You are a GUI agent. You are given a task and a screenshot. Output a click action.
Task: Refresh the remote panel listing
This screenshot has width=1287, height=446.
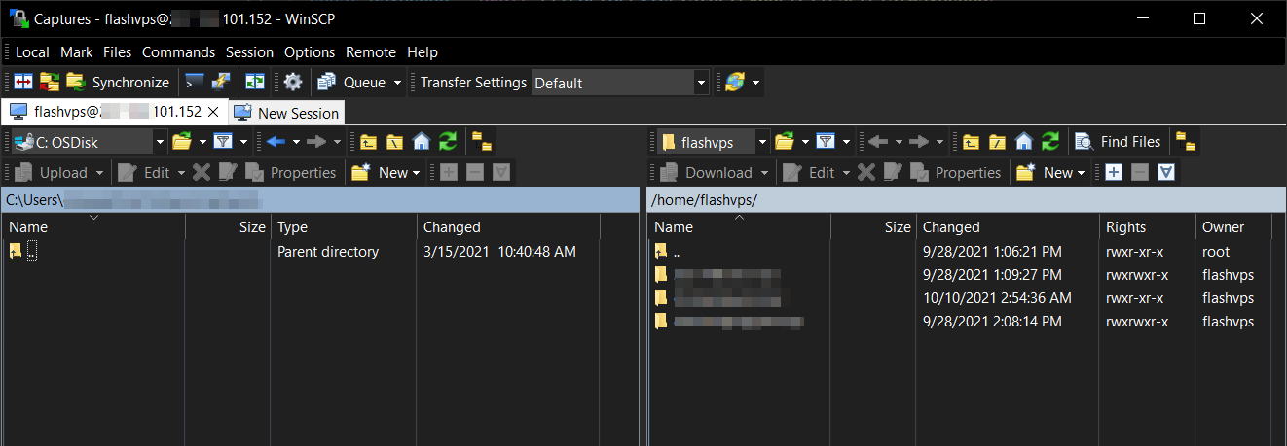pos(1049,142)
